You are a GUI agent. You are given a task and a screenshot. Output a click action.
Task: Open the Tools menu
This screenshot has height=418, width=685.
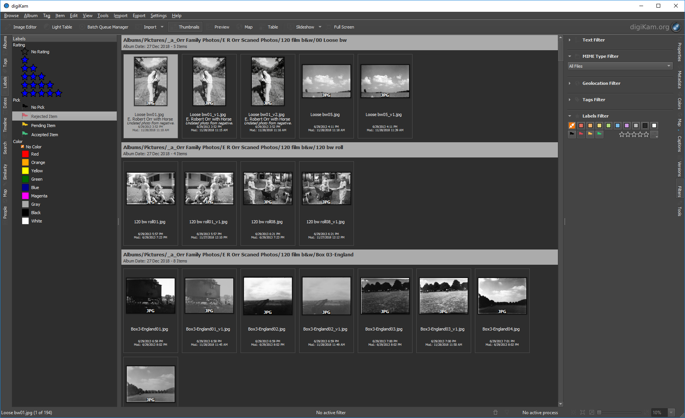103,16
